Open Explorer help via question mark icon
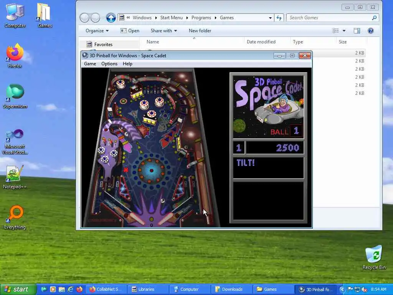Viewport: 393px width, 295px height. [371, 31]
